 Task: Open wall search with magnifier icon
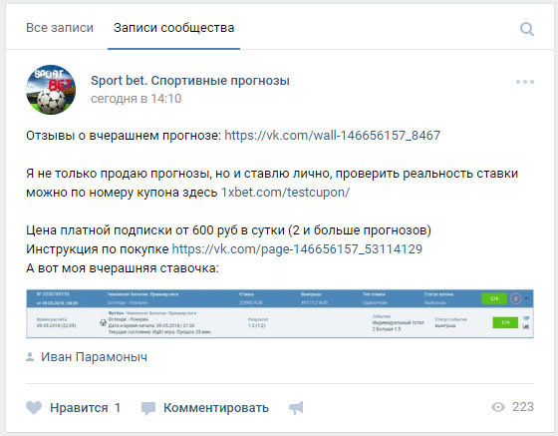pos(527,29)
